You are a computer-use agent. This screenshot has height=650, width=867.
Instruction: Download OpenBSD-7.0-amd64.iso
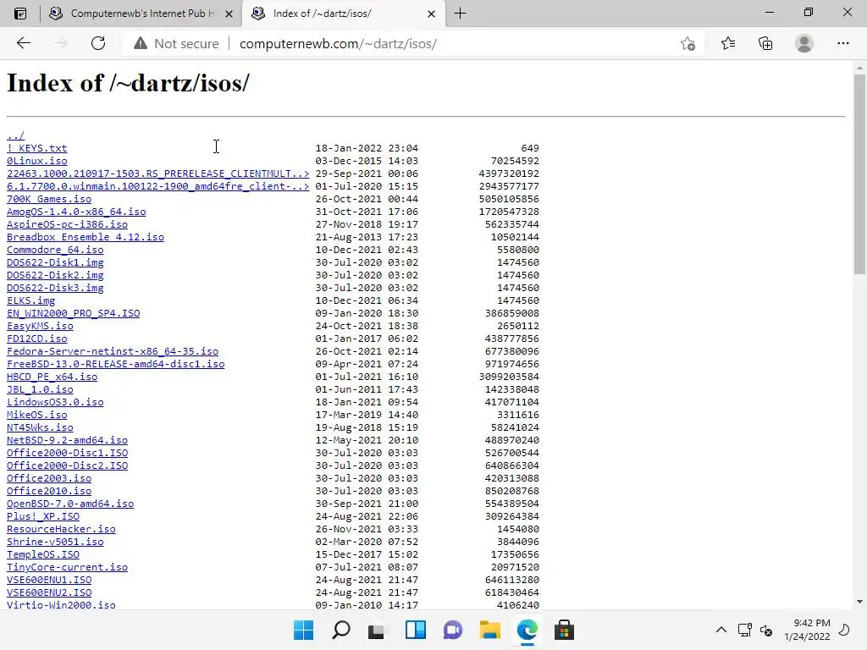click(x=70, y=504)
